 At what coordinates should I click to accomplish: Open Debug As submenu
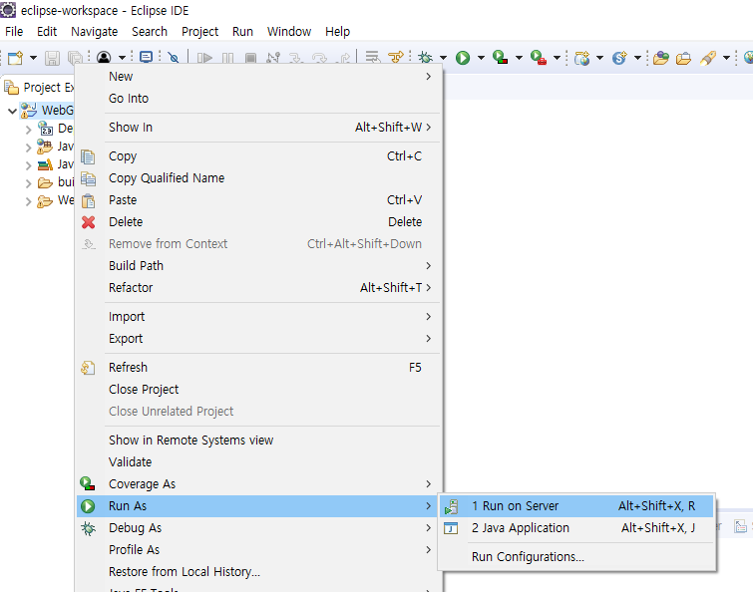click(x=259, y=528)
